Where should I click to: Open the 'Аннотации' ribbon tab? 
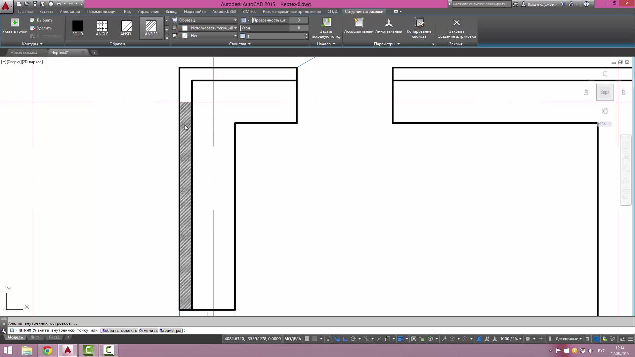pos(70,12)
